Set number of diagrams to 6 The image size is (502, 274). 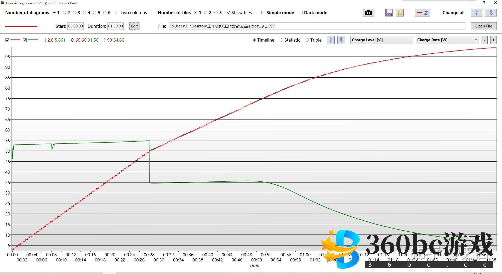(x=105, y=13)
